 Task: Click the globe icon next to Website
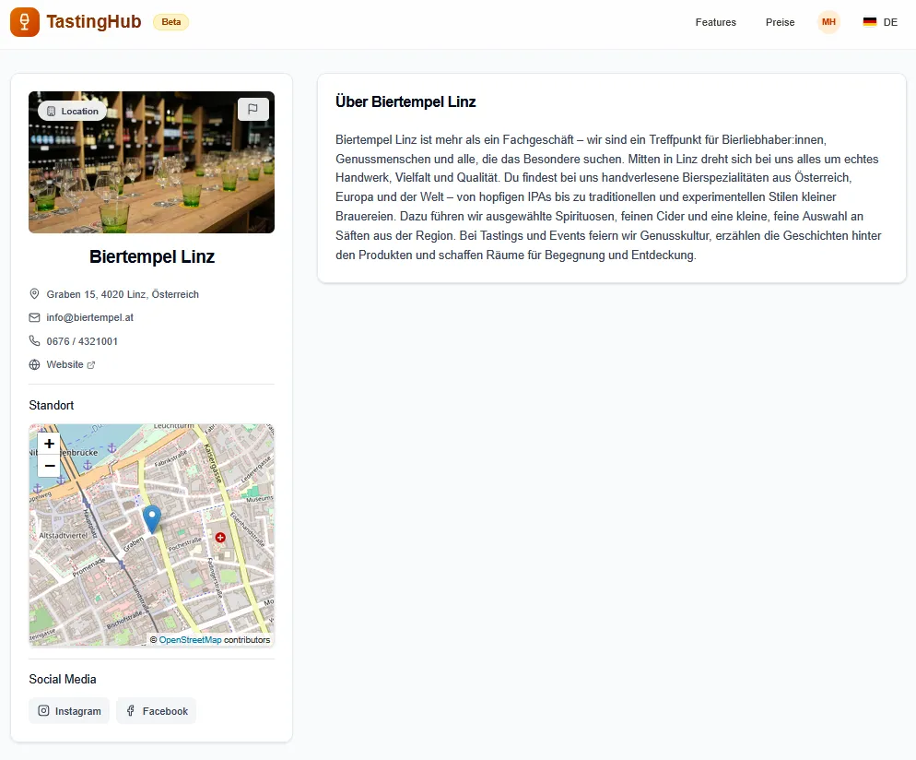(x=34, y=363)
